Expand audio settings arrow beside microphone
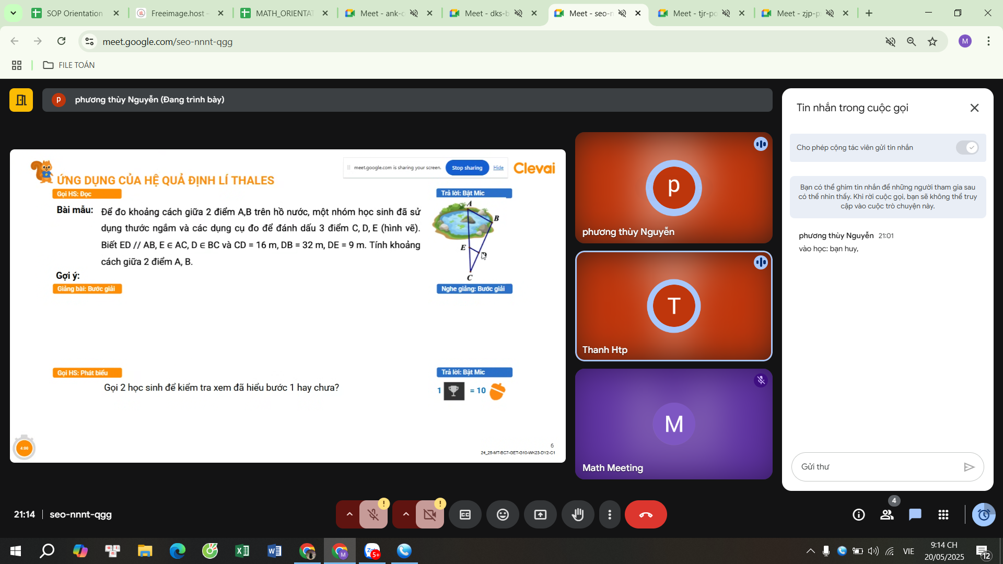1003x564 pixels. point(349,515)
